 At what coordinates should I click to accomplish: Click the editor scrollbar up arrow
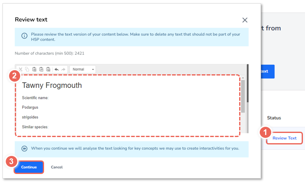point(243,78)
